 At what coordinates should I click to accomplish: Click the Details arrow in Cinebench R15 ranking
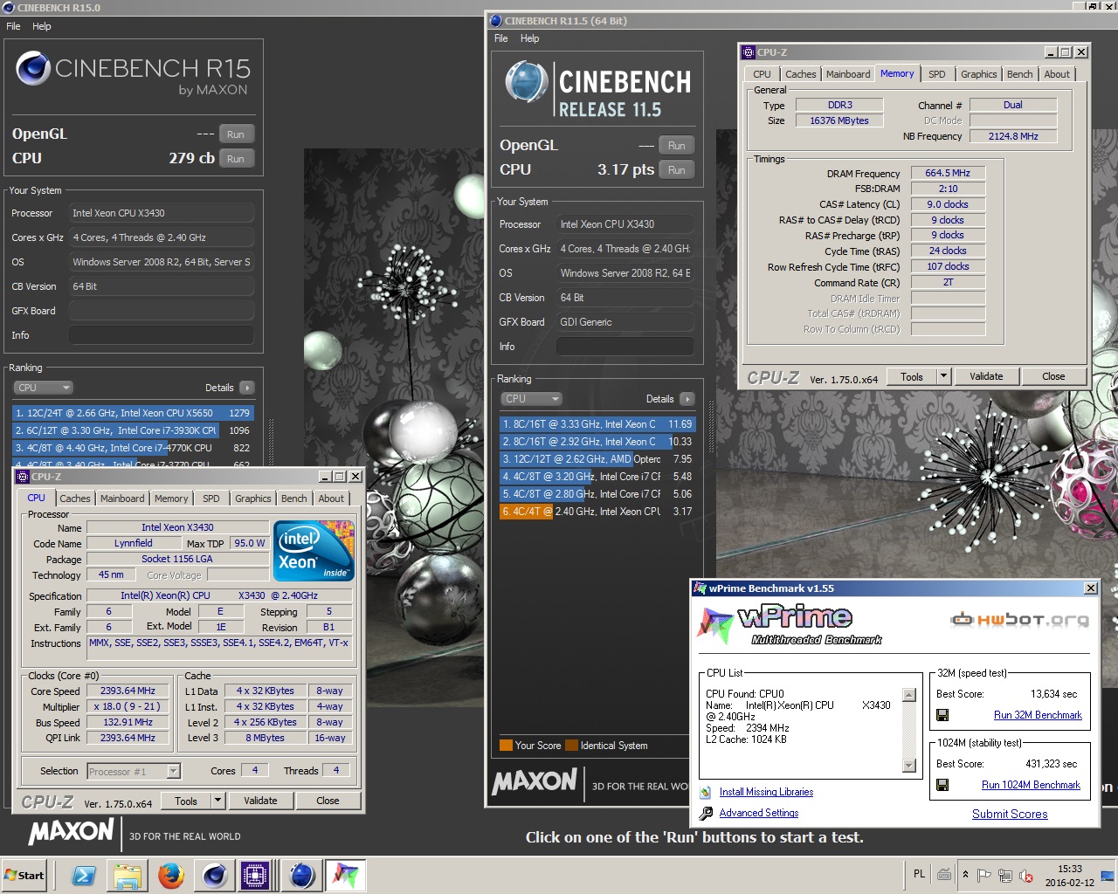click(247, 388)
